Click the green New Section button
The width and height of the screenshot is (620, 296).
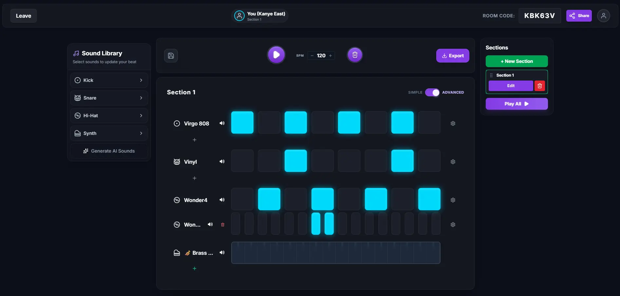point(517,61)
